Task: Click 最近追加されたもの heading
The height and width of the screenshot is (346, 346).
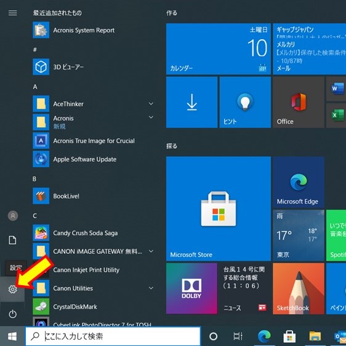Action: coord(57,13)
